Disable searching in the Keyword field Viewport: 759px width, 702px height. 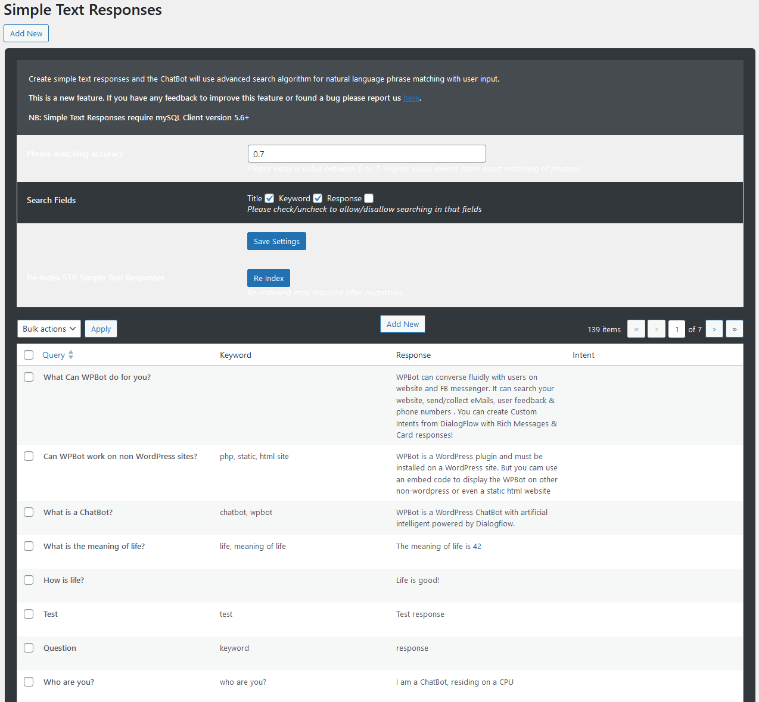(x=318, y=198)
